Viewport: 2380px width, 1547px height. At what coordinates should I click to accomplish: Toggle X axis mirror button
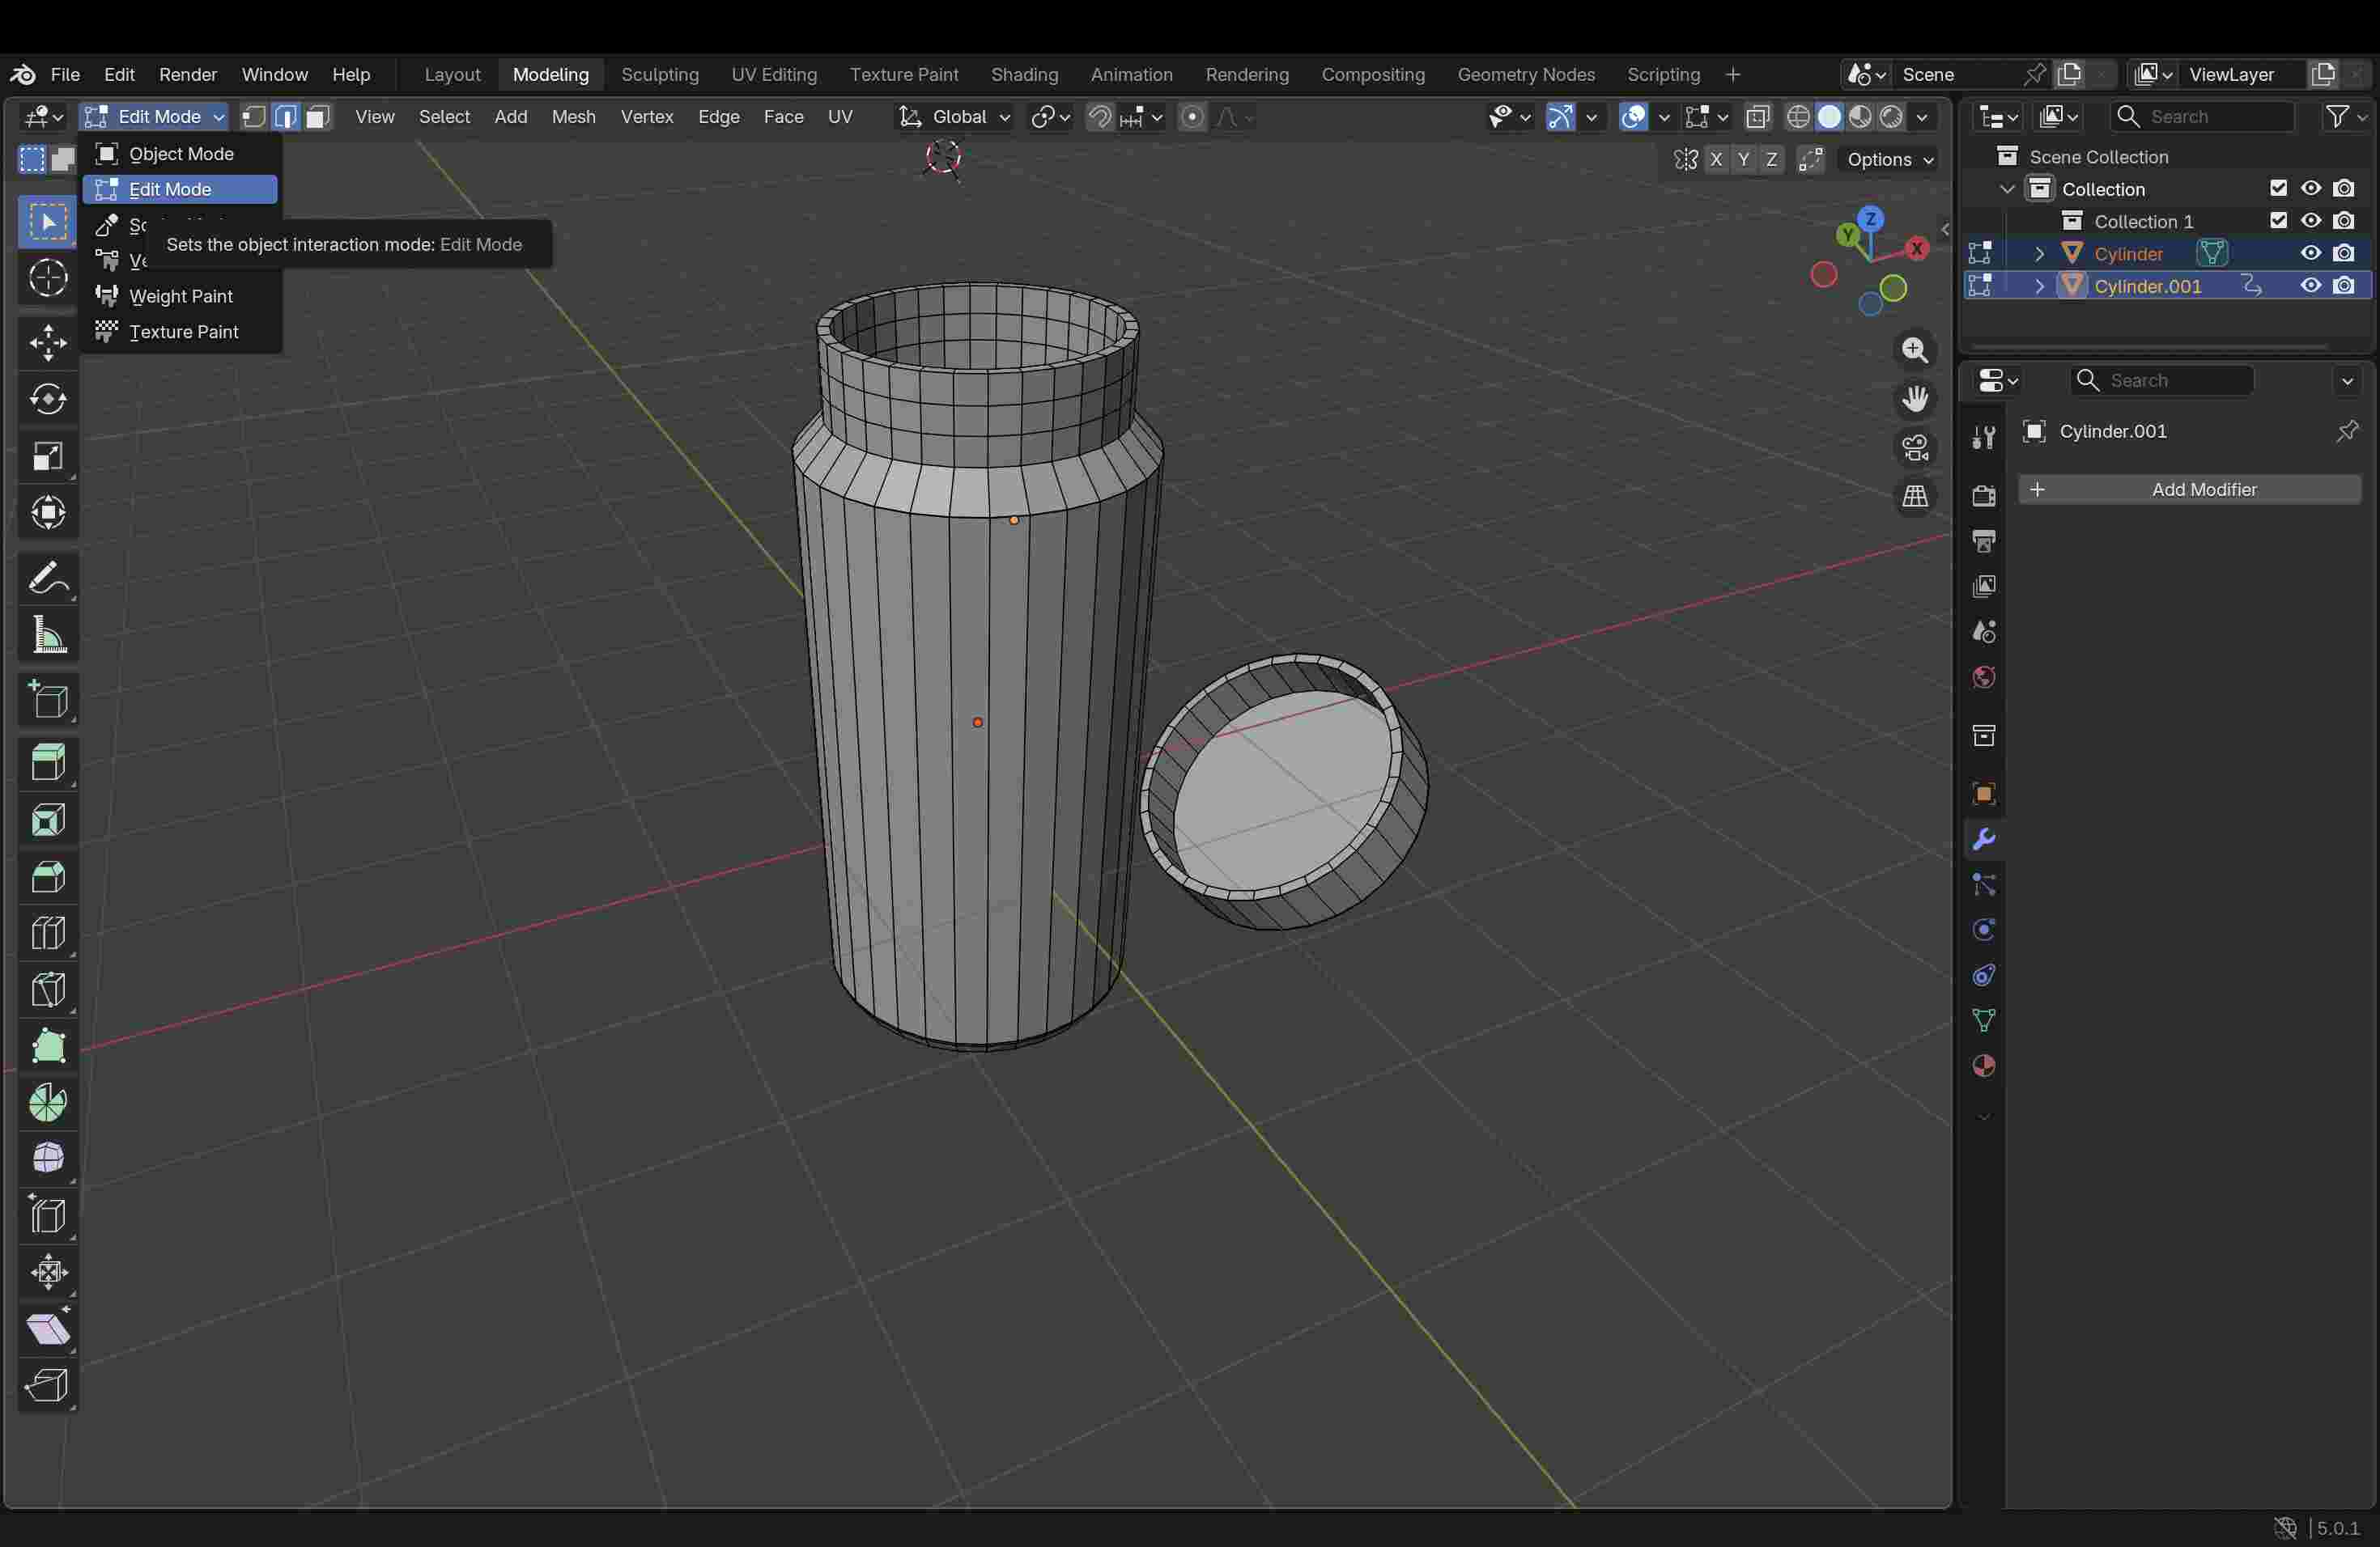pos(1717,160)
